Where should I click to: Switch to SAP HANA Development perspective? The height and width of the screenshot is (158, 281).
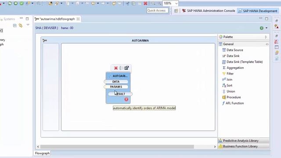[x=258, y=11]
